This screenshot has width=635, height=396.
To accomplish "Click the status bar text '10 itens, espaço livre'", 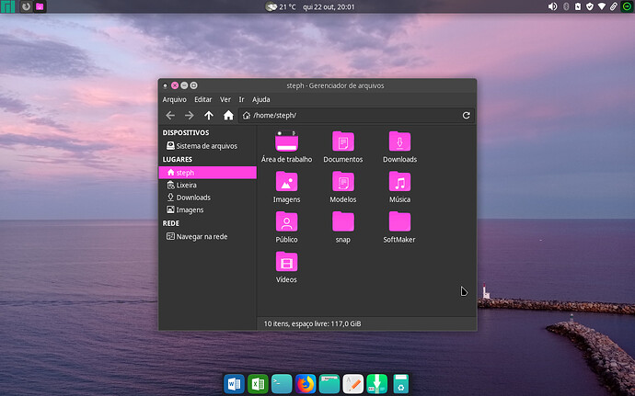I will (x=312, y=323).
